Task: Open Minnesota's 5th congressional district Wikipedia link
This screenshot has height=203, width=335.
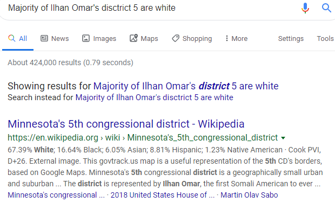Action: pyautogui.click(x=126, y=124)
